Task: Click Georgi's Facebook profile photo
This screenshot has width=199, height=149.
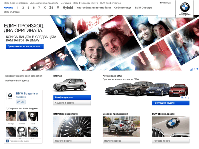Action: (11, 116)
